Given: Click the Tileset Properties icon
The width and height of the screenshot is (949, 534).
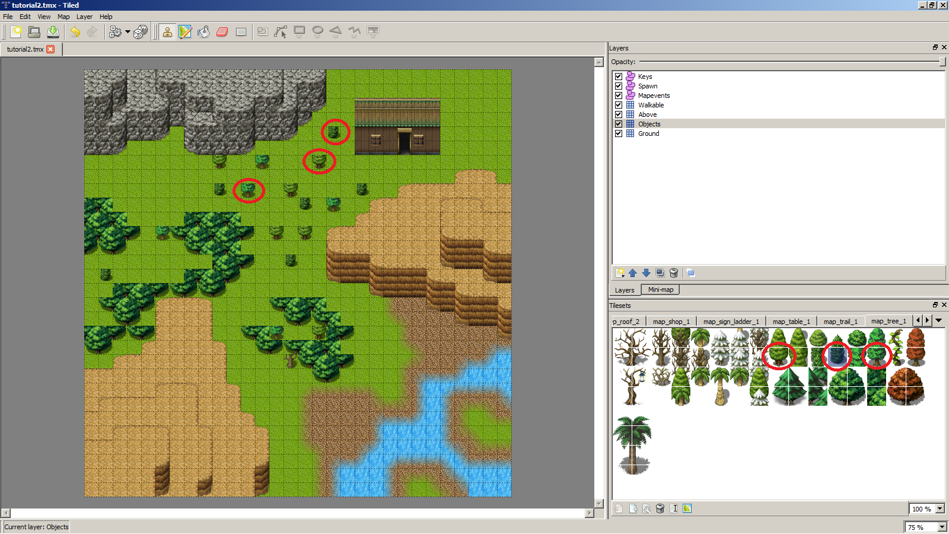Looking at the screenshot, I should coord(647,508).
